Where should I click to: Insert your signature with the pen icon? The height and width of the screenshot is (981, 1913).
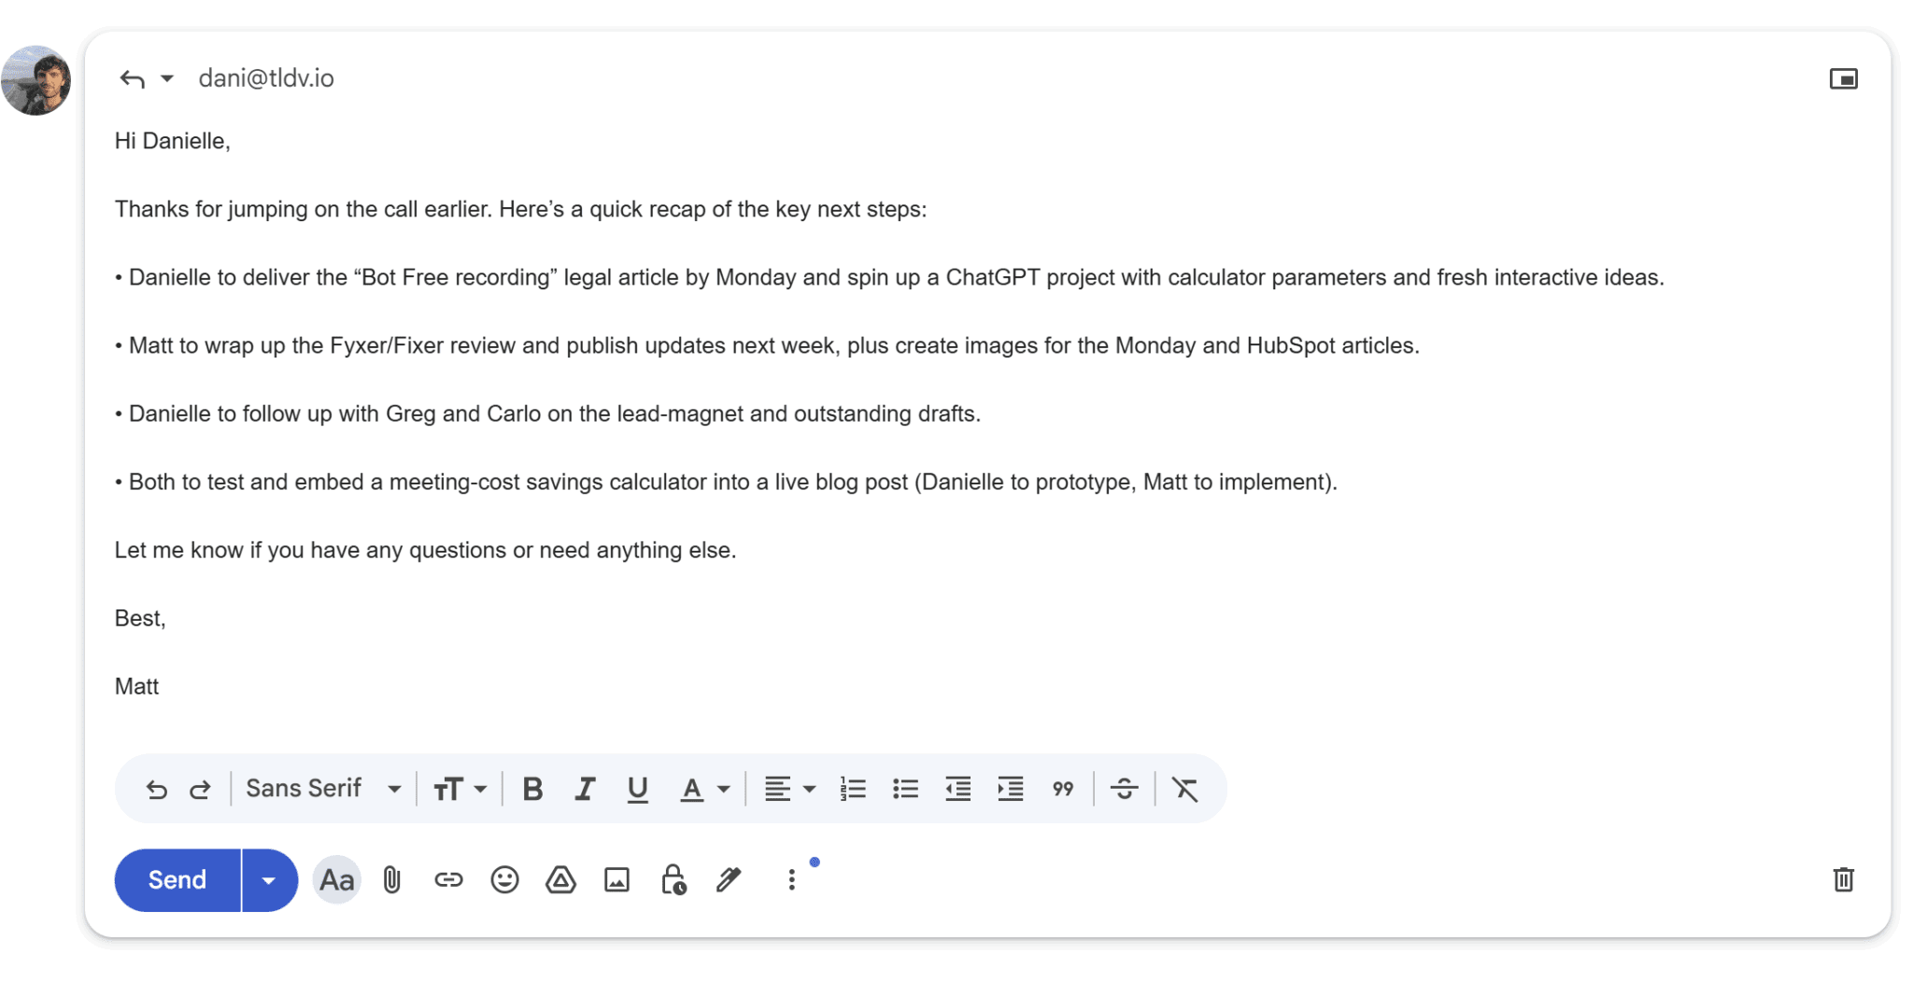(x=729, y=879)
